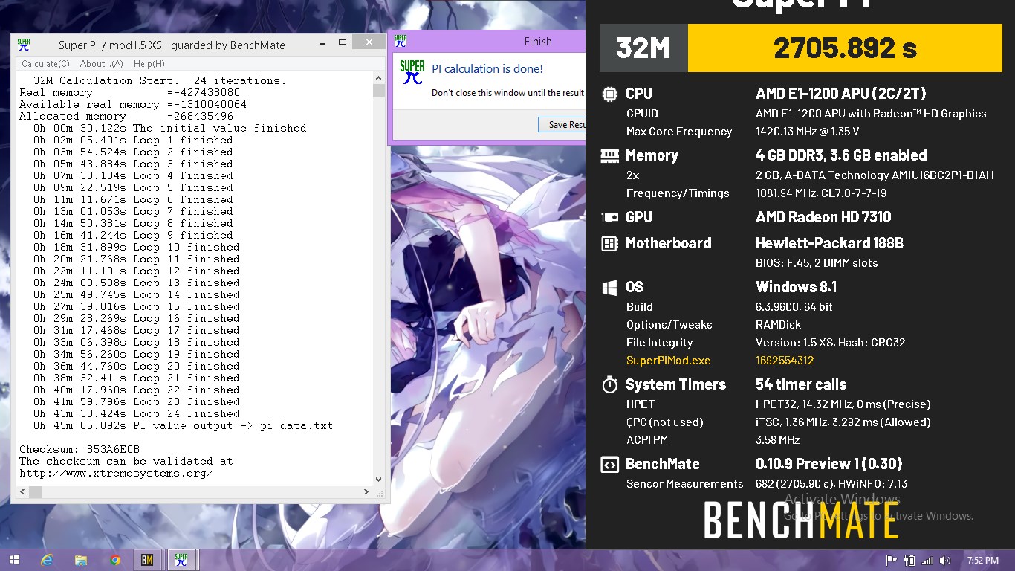Viewport: 1015px width, 571px height.
Task: Click the AMD E1-1200 APU (2C/2T) heading
Action: click(840, 94)
